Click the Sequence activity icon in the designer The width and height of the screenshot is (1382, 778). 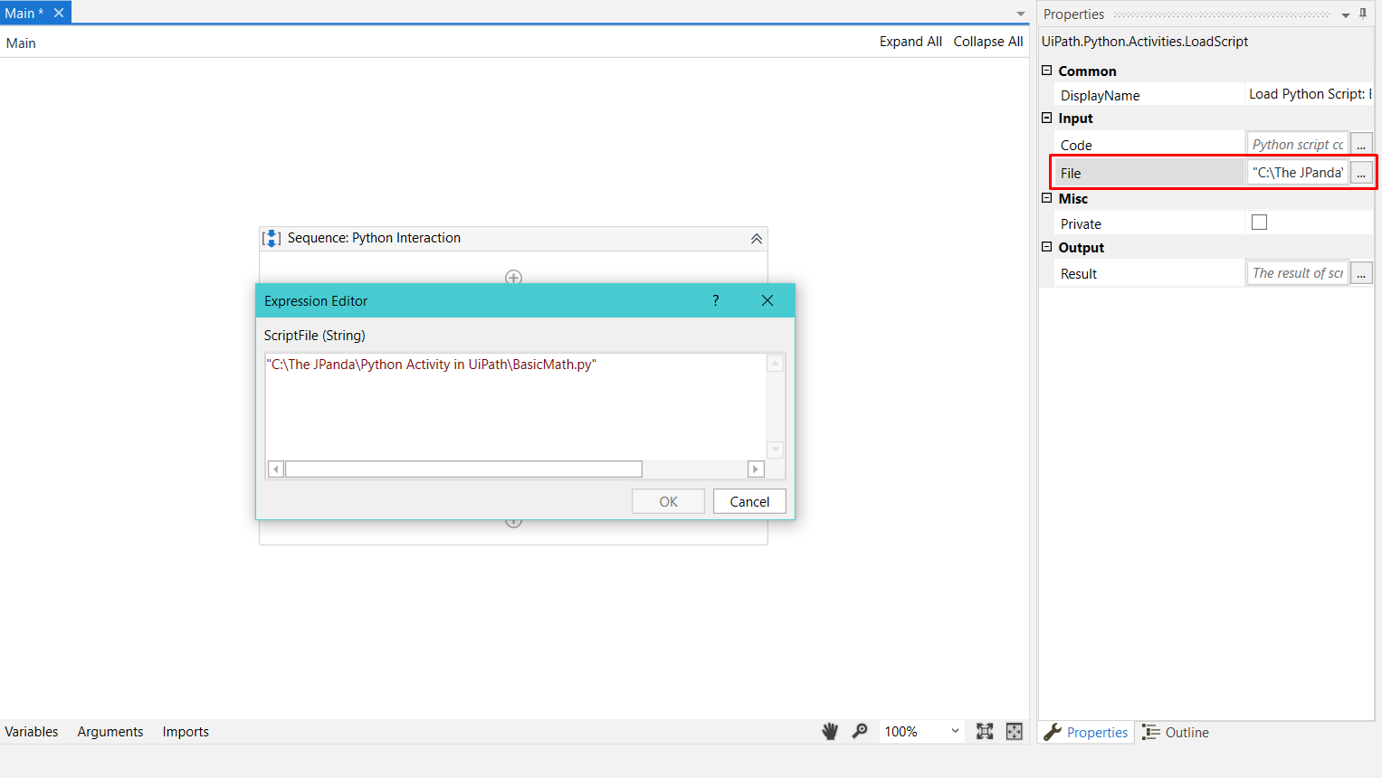pyautogui.click(x=272, y=238)
